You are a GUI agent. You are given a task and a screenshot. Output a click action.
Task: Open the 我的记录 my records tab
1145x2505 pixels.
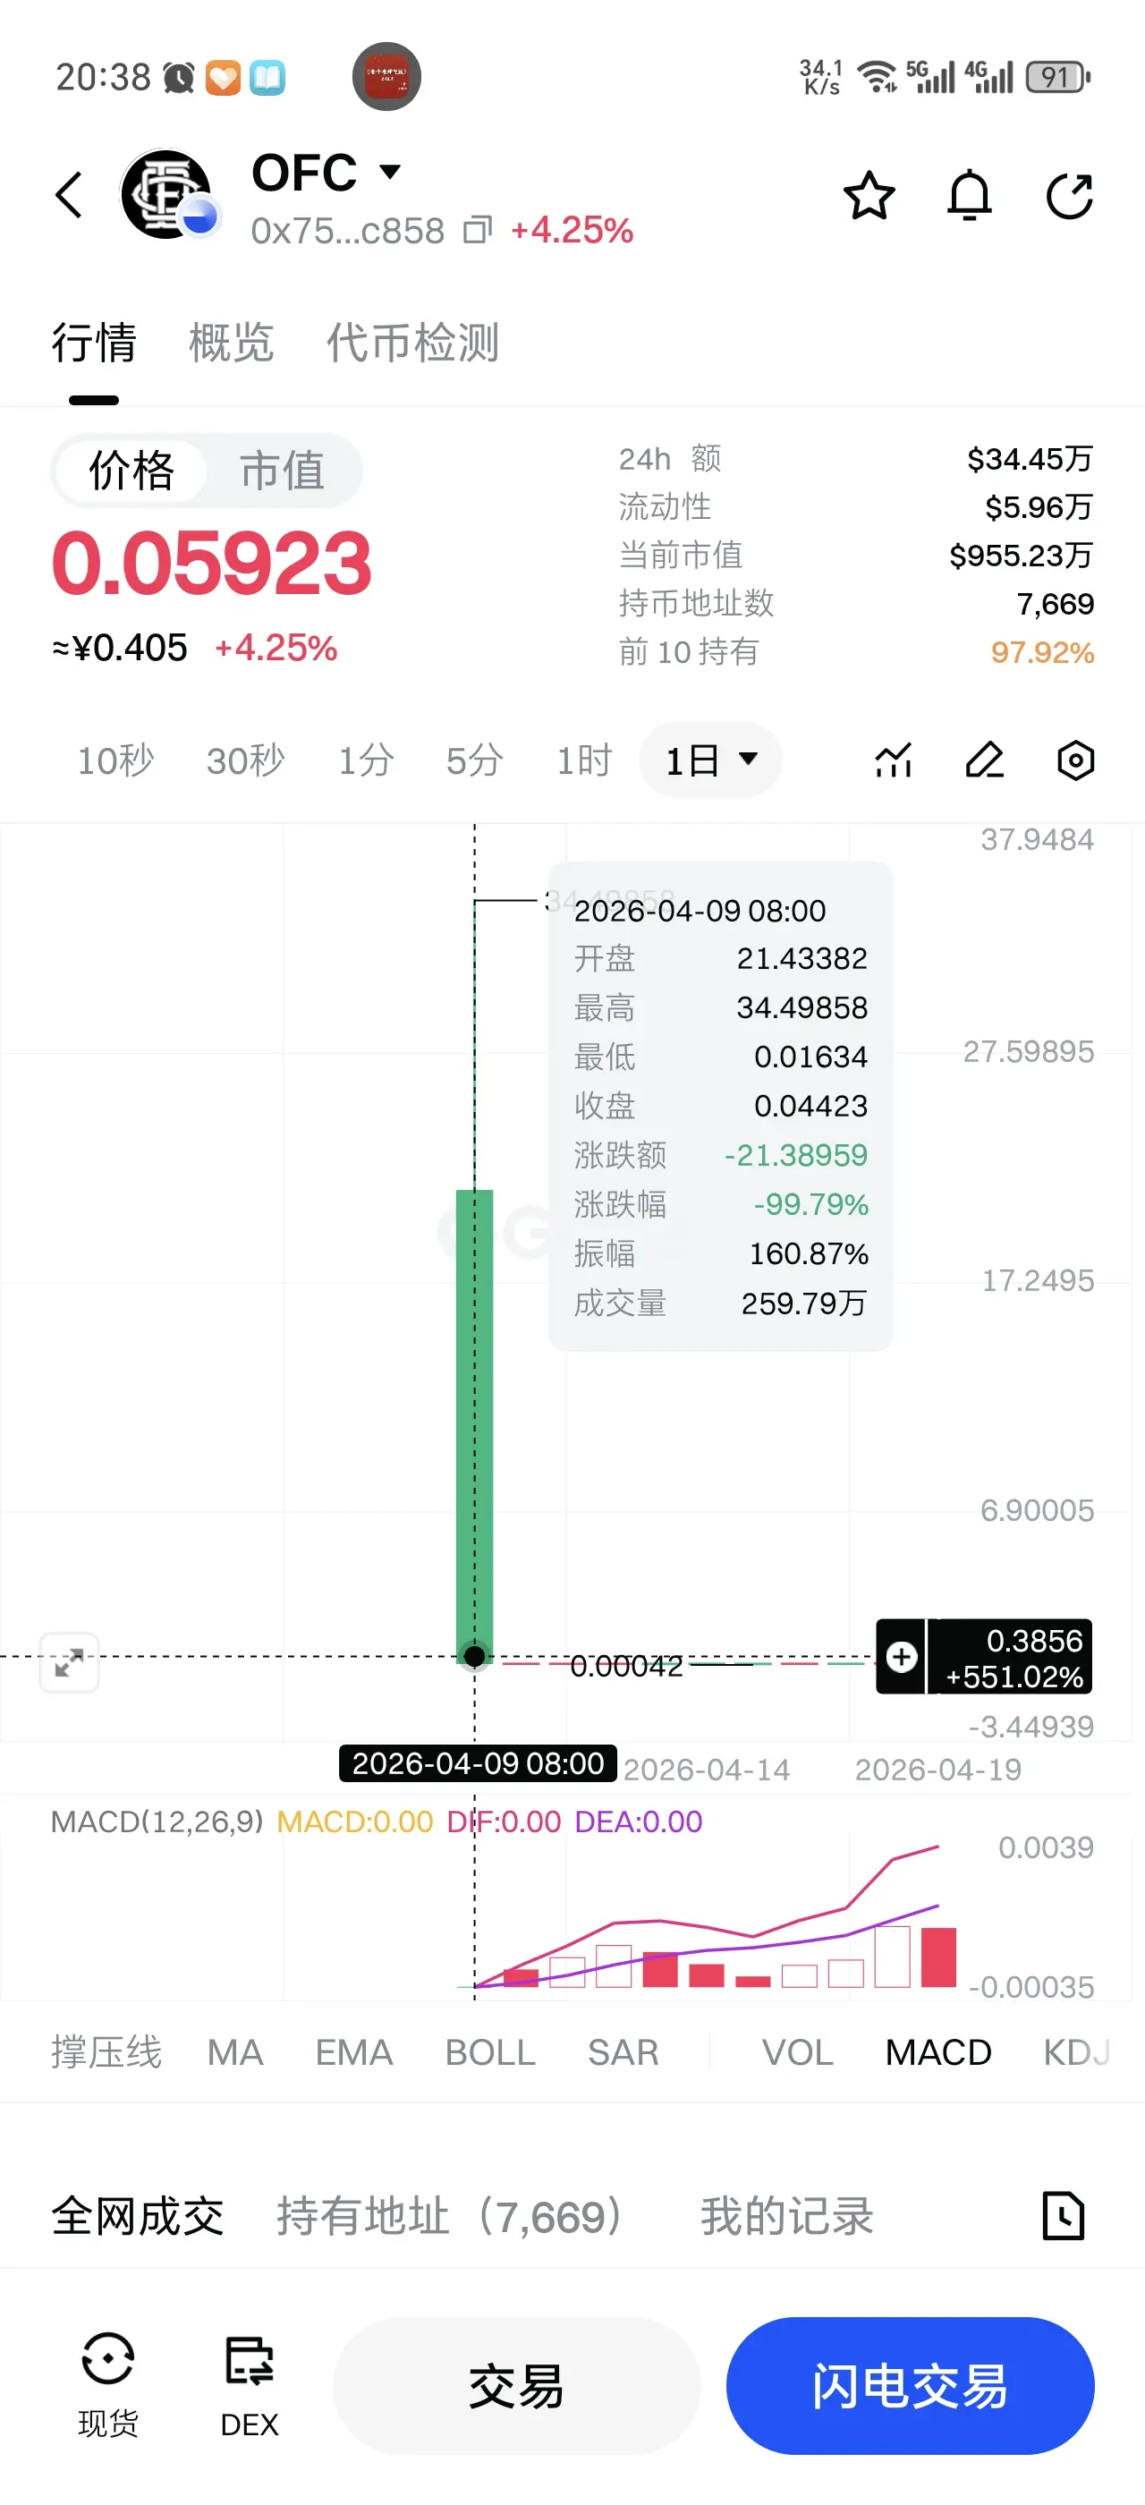(787, 2217)
